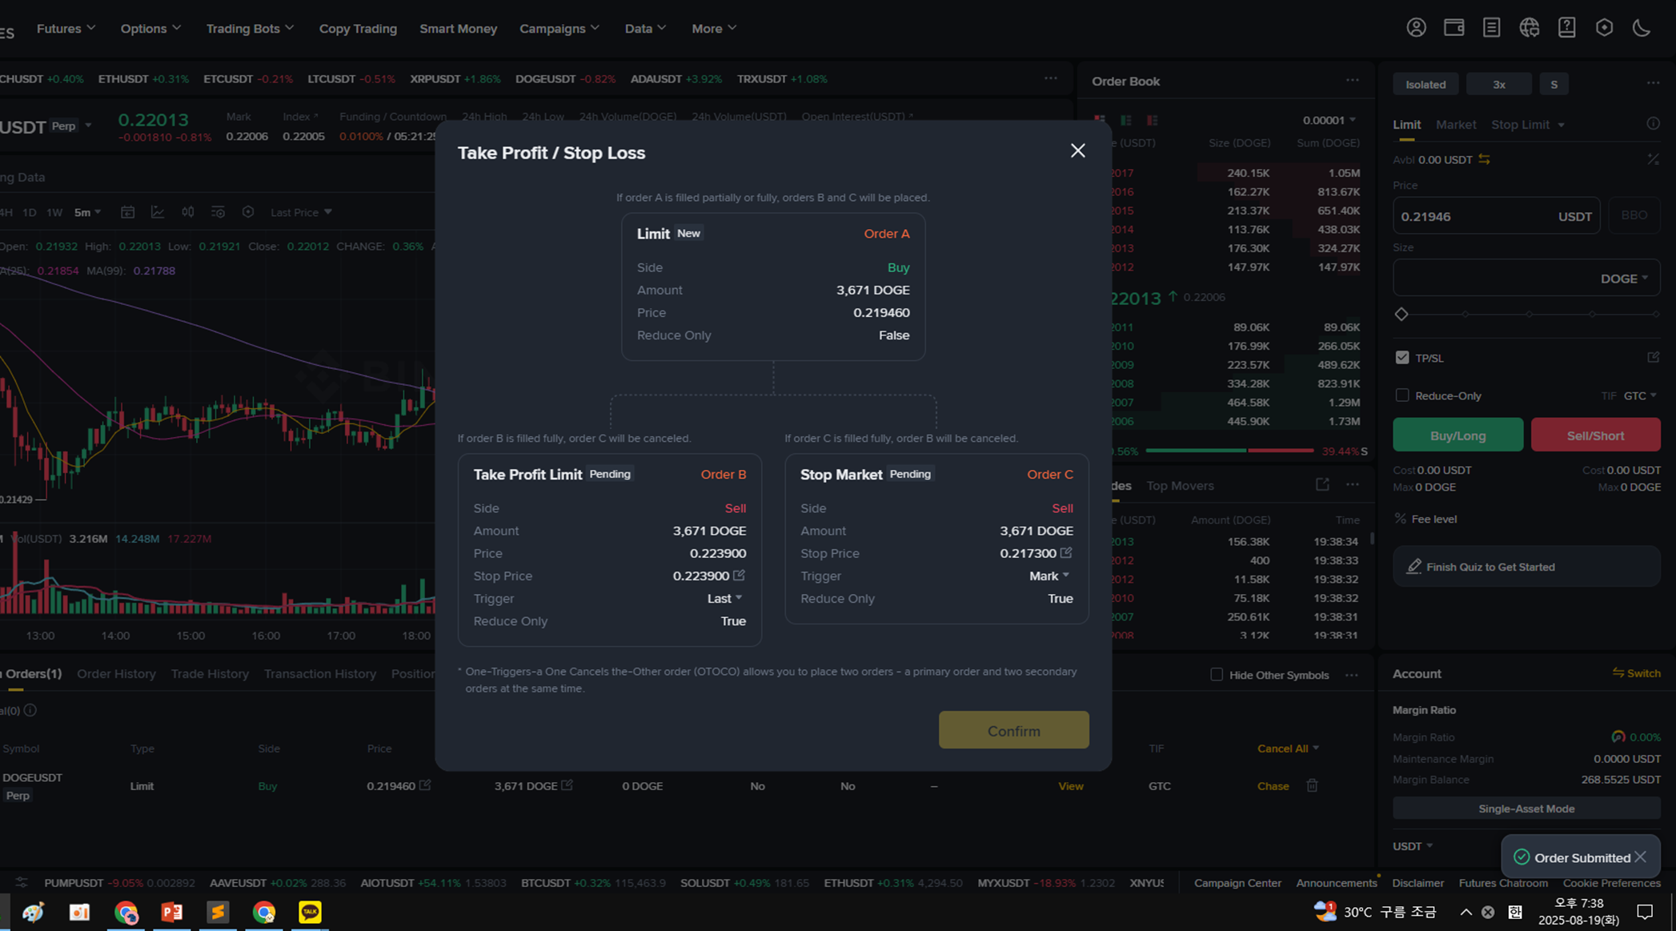Click the Buy/Long button
This screenshot has width=1676, height=931.
1457,435
